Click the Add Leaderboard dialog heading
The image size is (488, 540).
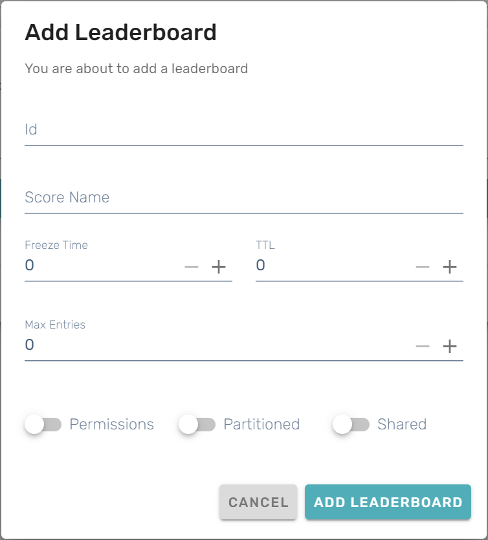[x=120, y=32]
